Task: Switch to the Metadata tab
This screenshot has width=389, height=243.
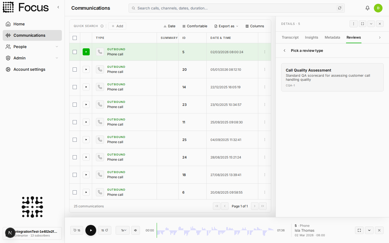Action: (332, 38)
